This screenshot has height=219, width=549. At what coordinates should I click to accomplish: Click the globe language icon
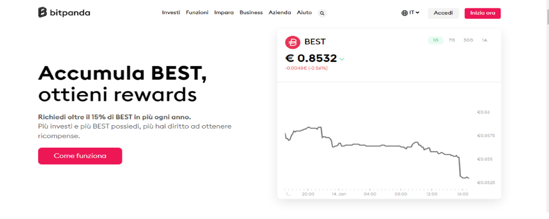click(x=404, y=13)
